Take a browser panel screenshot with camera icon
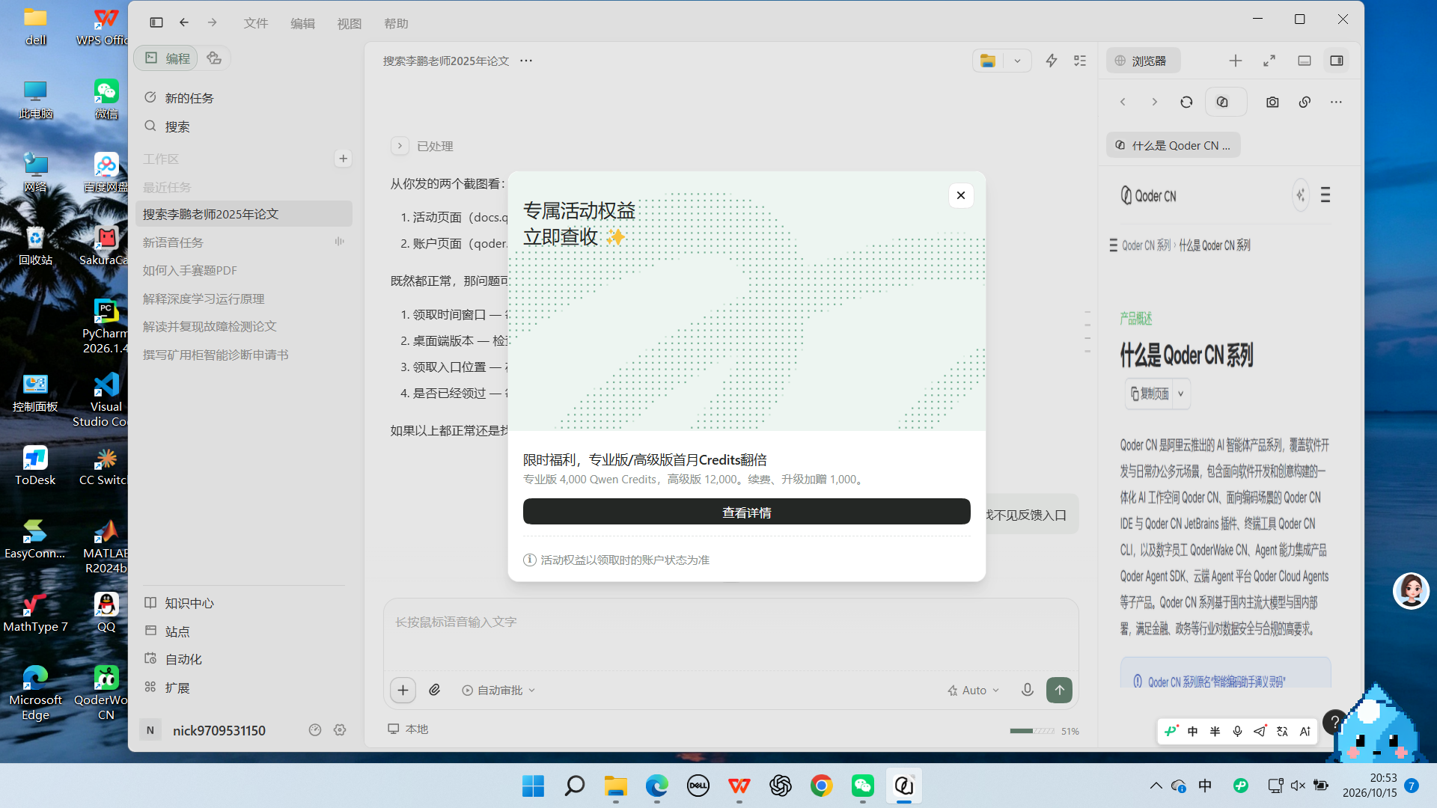The height and width of the screenshot is (808, 1437). click(1272, 102)
